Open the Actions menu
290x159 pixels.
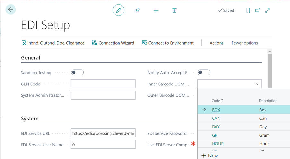click(x=216, y=43)
